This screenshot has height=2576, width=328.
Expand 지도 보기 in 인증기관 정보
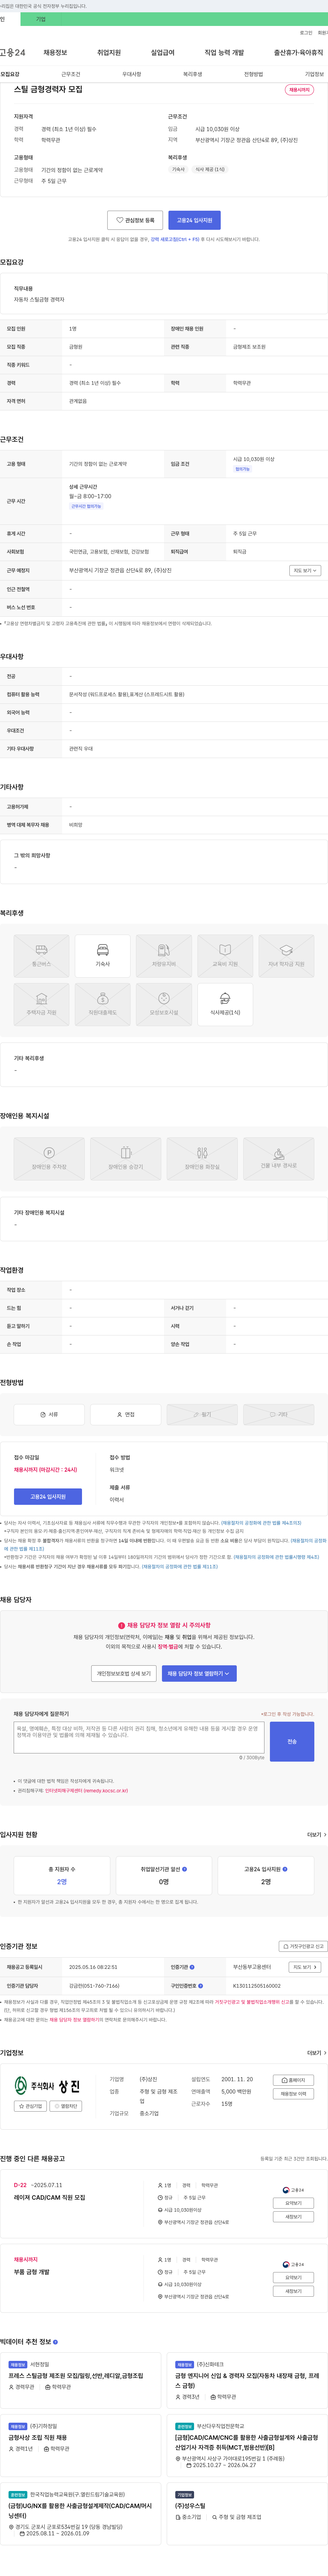pos(305,1966)
